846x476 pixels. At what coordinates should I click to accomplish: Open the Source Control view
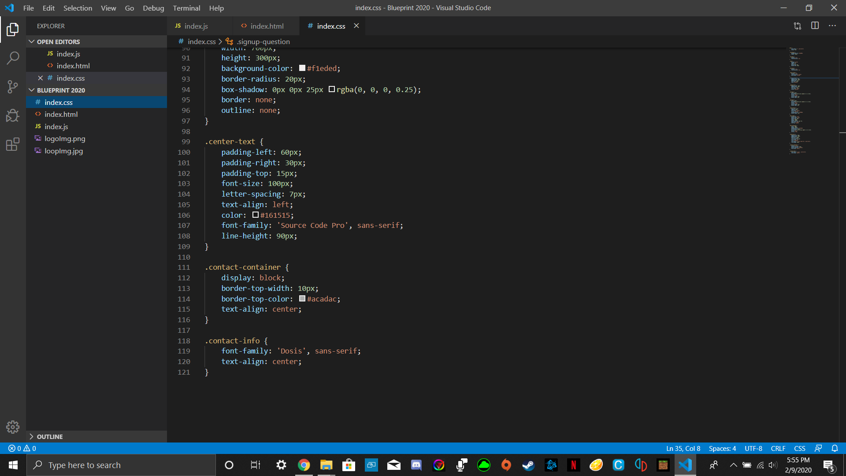(x=13, y=87)
